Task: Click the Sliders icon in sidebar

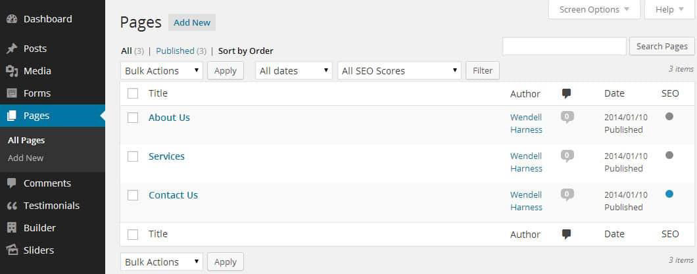Action: pyautogui.click(x=12, y=250)
